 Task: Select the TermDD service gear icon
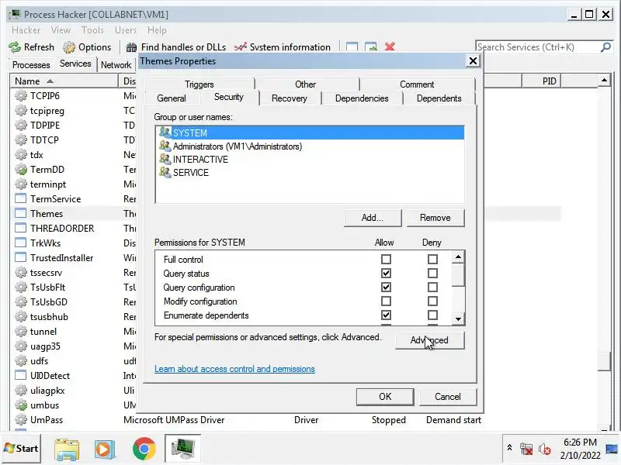(x=21, y=169)
